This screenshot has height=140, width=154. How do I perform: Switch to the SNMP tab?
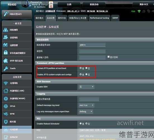[115, 18]
